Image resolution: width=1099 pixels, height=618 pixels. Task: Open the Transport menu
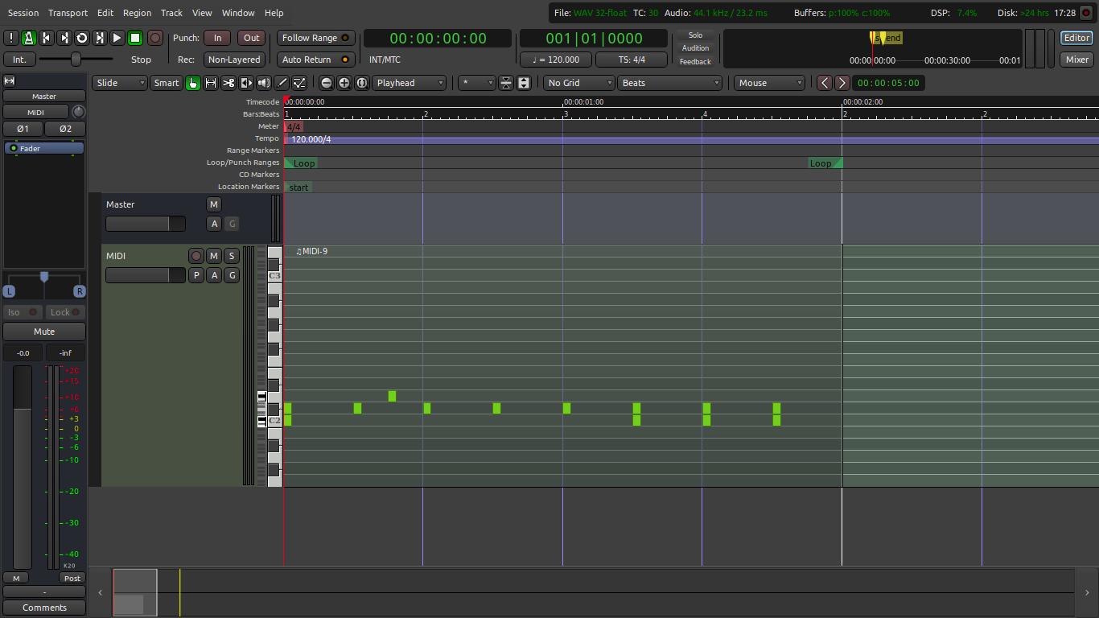click(x=68, y=13)
